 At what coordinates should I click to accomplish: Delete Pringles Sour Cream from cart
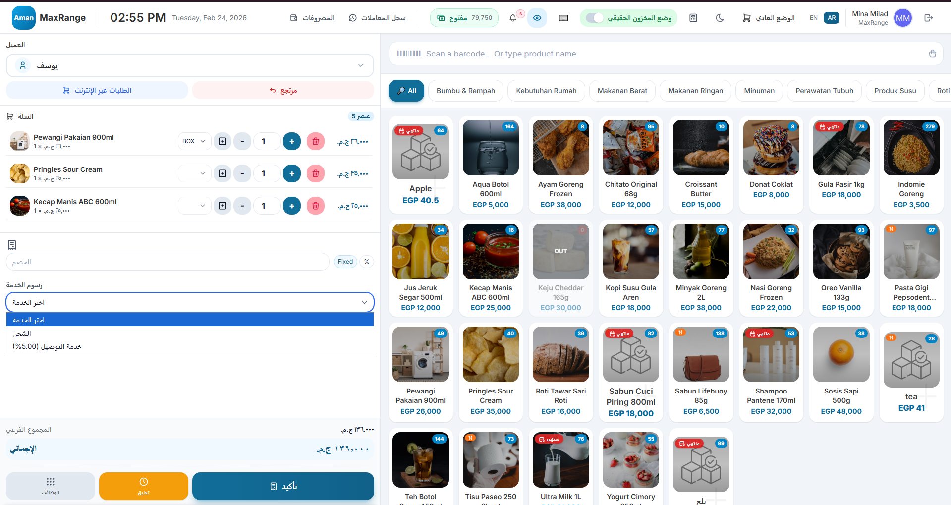tap(316, 173)
